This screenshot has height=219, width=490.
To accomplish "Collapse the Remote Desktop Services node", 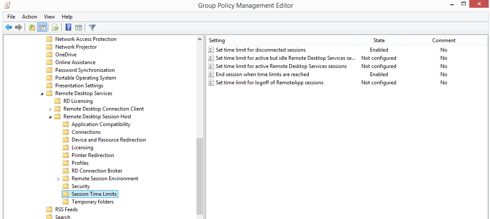I will pyautogui.click(x=42, y=93).
